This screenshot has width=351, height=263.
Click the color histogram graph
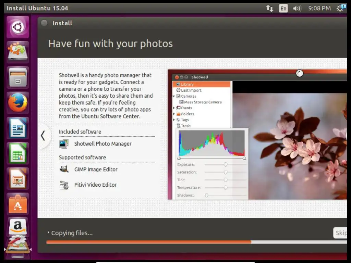click(211, 143)
